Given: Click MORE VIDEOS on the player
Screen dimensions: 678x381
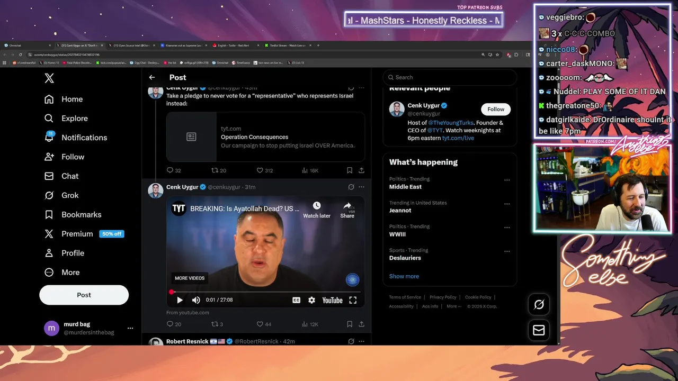Looking at the screenshot, I should [x=190, y=278].
